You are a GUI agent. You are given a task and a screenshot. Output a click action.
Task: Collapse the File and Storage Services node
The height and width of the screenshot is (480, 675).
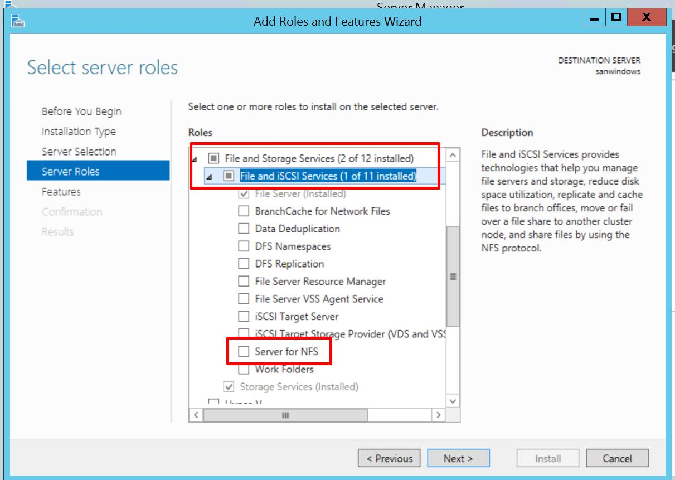pyautogui.click(x=195, y=159)
